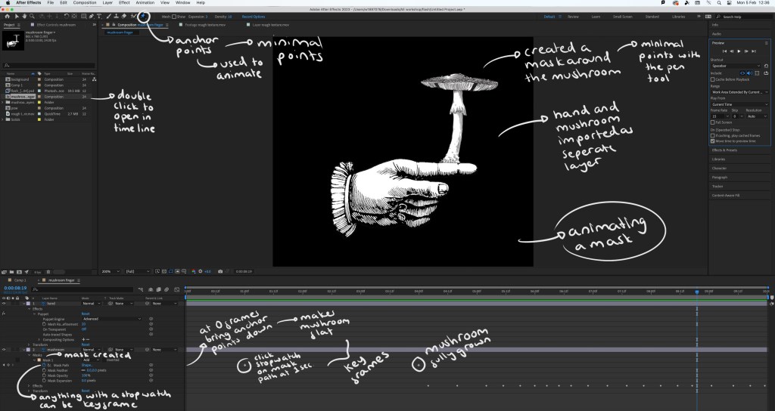775x411 pixels.
Task: Take a snapshot with camera icon
Action: pos(219,271)
